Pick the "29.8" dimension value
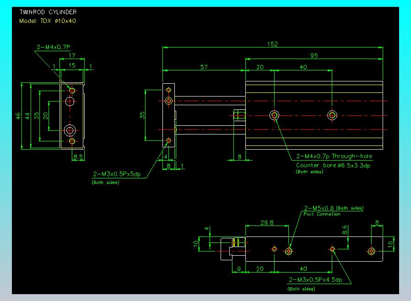This screenshot has width=411, height=301. (x=267, y=223)
